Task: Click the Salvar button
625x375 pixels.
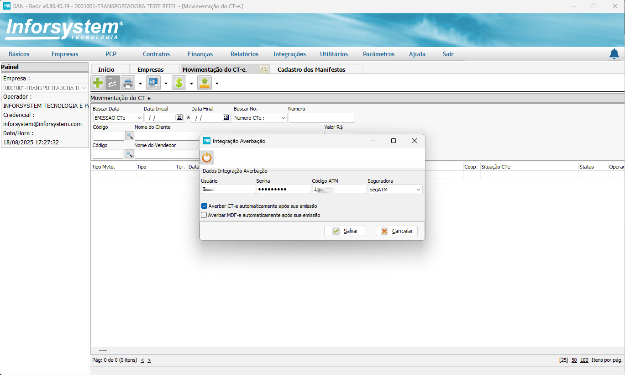Action: pos(345,231)
